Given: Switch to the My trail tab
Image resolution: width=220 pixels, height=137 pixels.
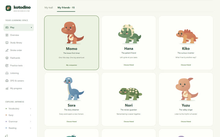Looking at the screenshot, I should [x=49, y=8].
